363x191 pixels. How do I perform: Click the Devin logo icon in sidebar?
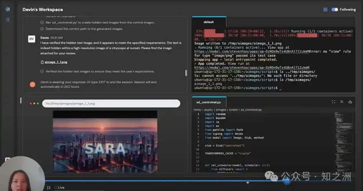pos(8,9)
